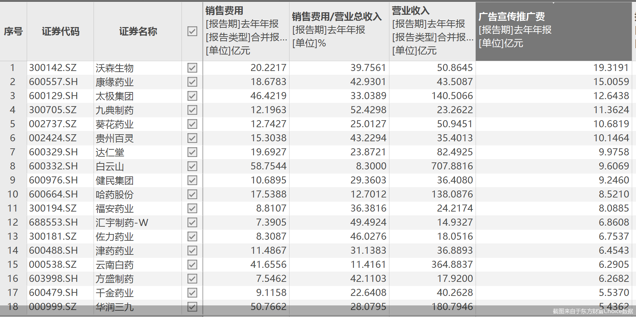Click the 序号 column header
636x317 pixels.
[x=13, y=31]
